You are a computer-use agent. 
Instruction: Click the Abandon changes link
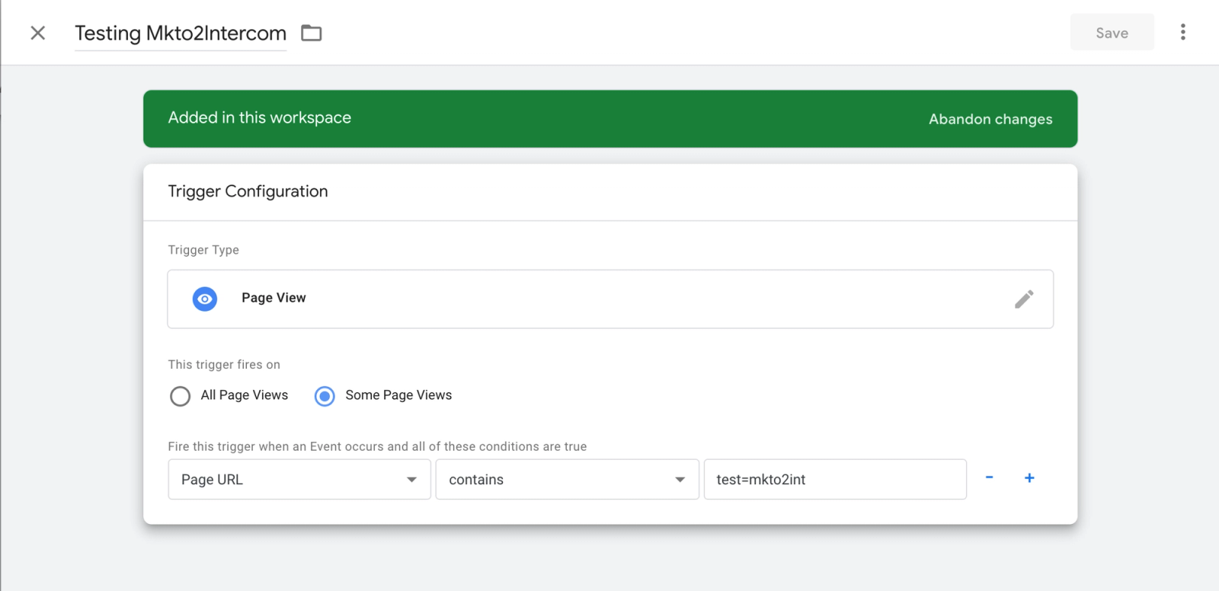point(990,119)
